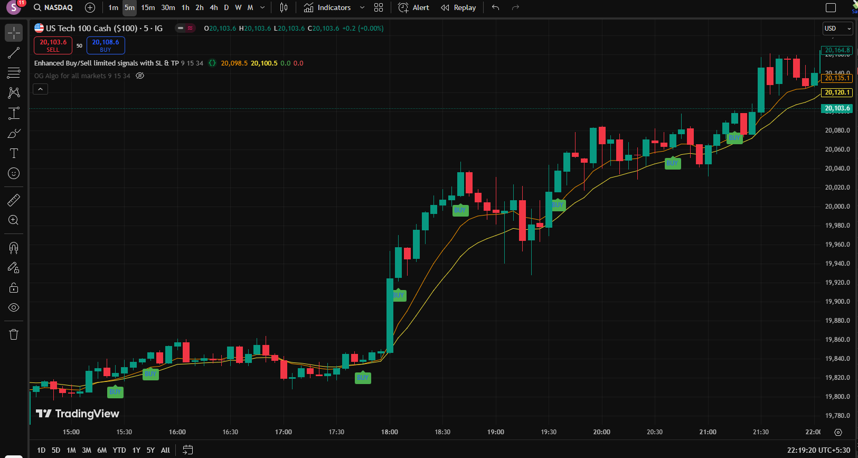Image resolution: width=858 pixels, height=458 pixels.
Task: Open the Fibonacci tools group
Action: coord(14,73)
